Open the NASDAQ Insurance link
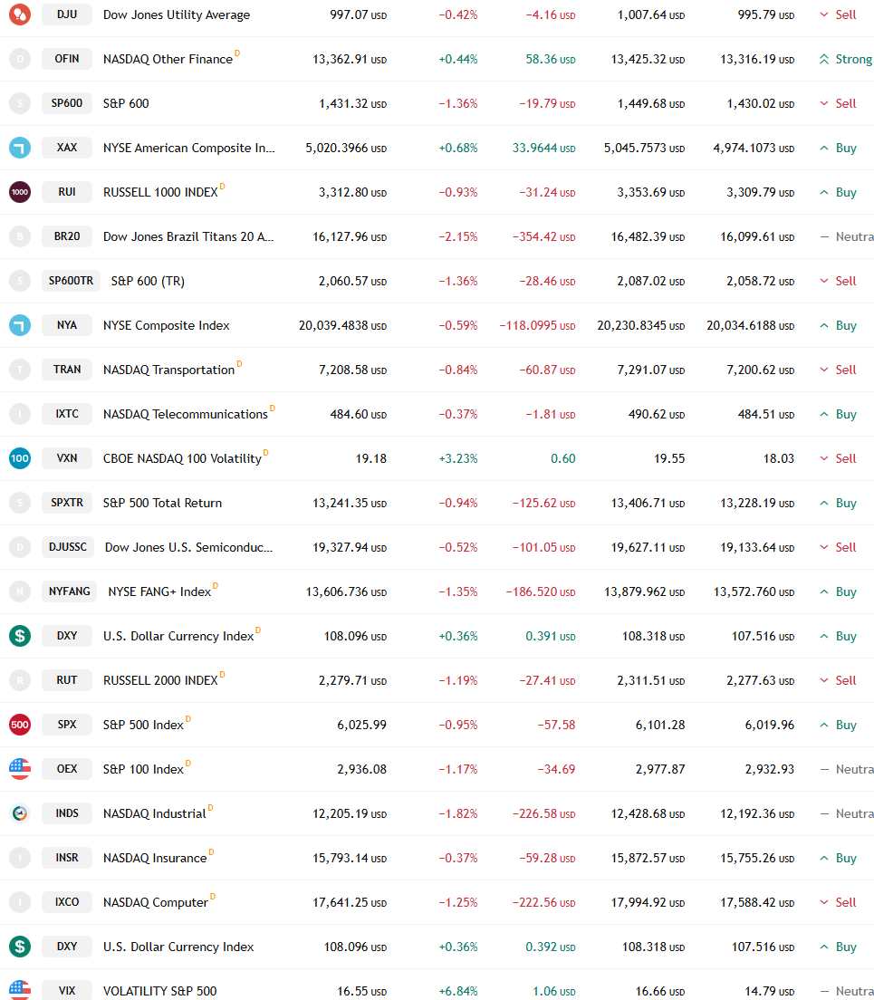Image resolution: width=874 pixels, height=1000 pixels. pyautogui.click(x=155, y=859)
